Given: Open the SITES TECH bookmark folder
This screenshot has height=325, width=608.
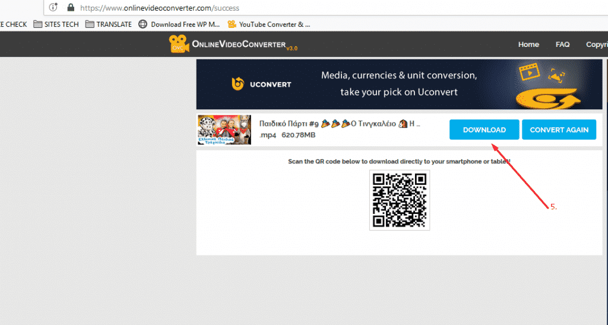Looking at the screenshot, I should [56, 24].
